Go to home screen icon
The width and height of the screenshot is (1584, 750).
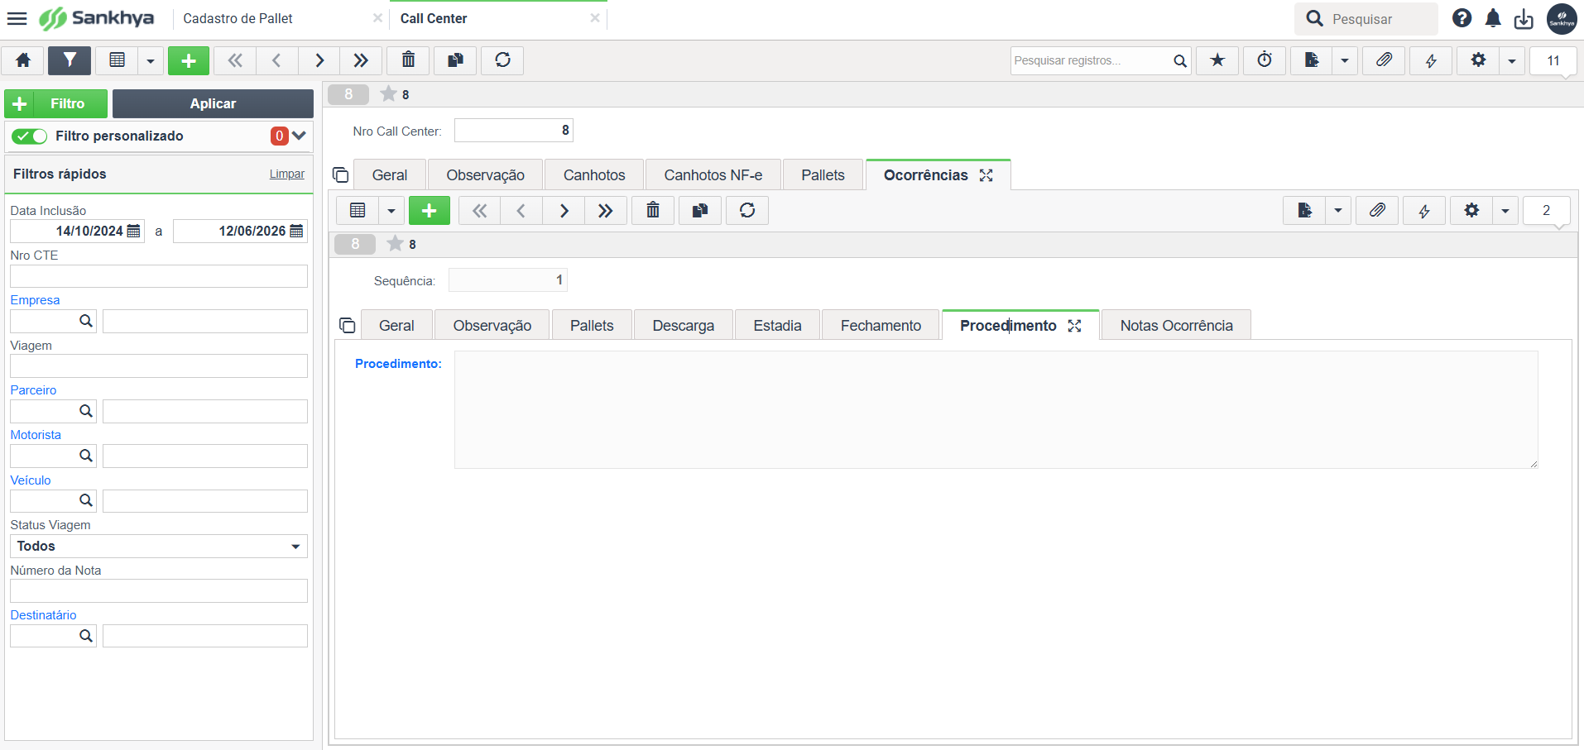tap(23, 60)
